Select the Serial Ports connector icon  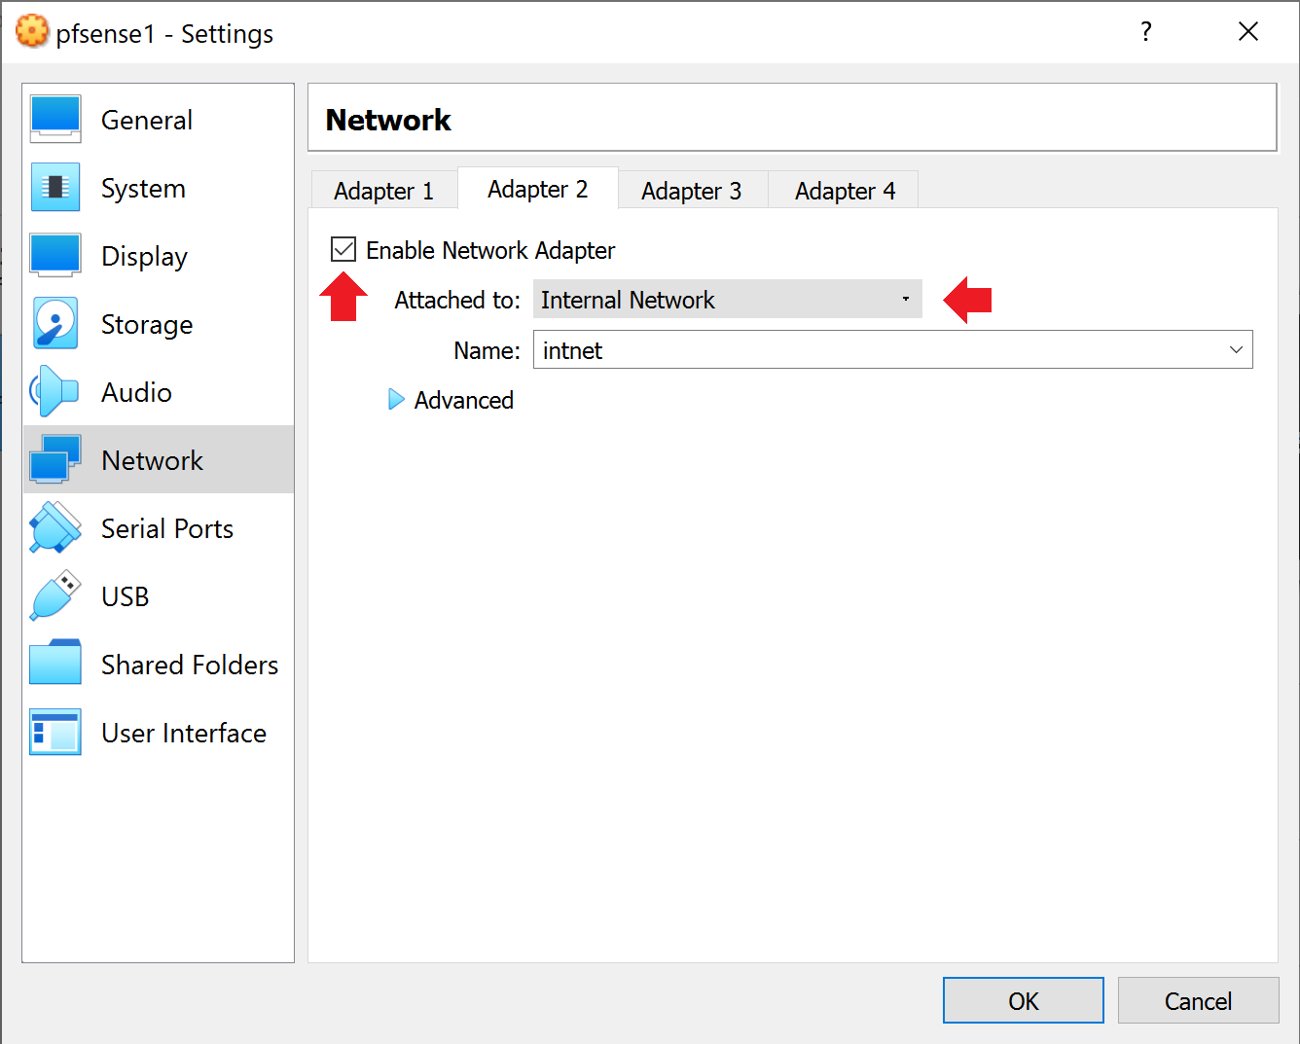click(x=55, y=528)
